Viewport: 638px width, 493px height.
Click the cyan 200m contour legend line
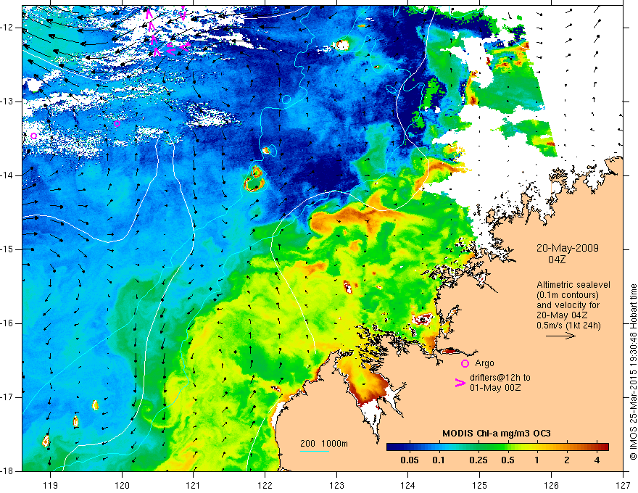click(315, 451)
